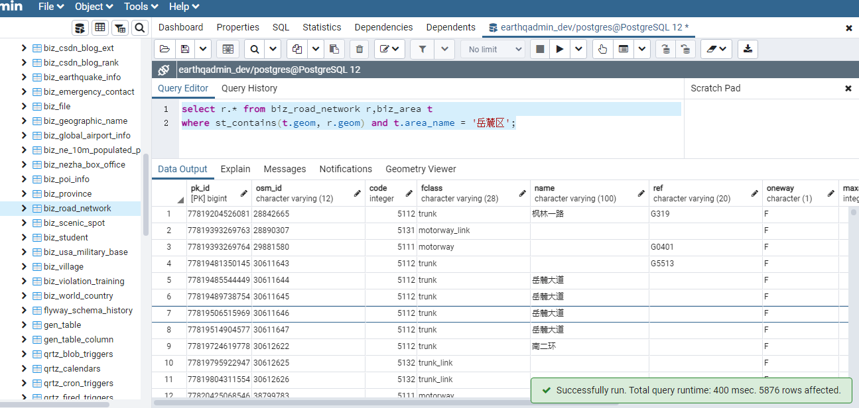Switch to the Dependents tab

click(x=450, y=27)
